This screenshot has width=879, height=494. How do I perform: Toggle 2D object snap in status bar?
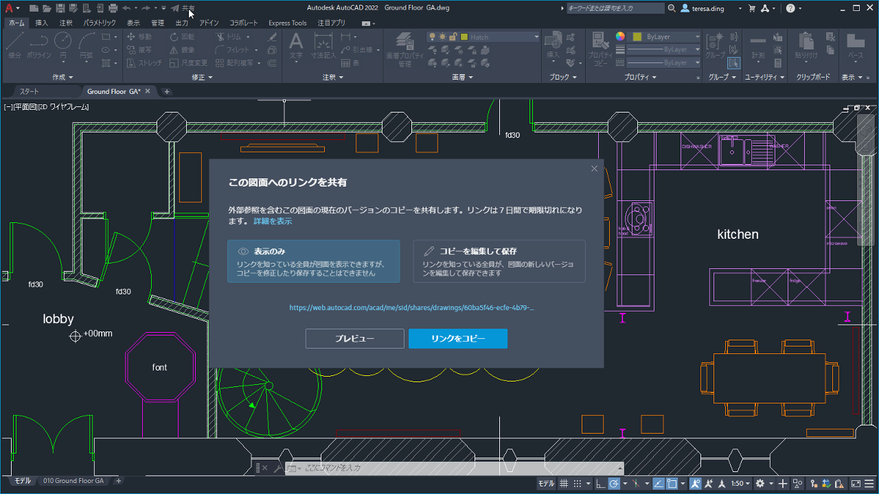(672, 484)
